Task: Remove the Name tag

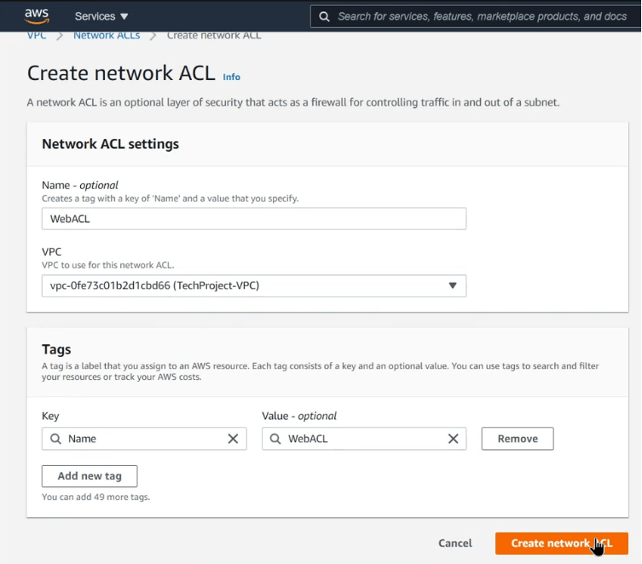Action: pyautogui.click(x=517, y=439)
